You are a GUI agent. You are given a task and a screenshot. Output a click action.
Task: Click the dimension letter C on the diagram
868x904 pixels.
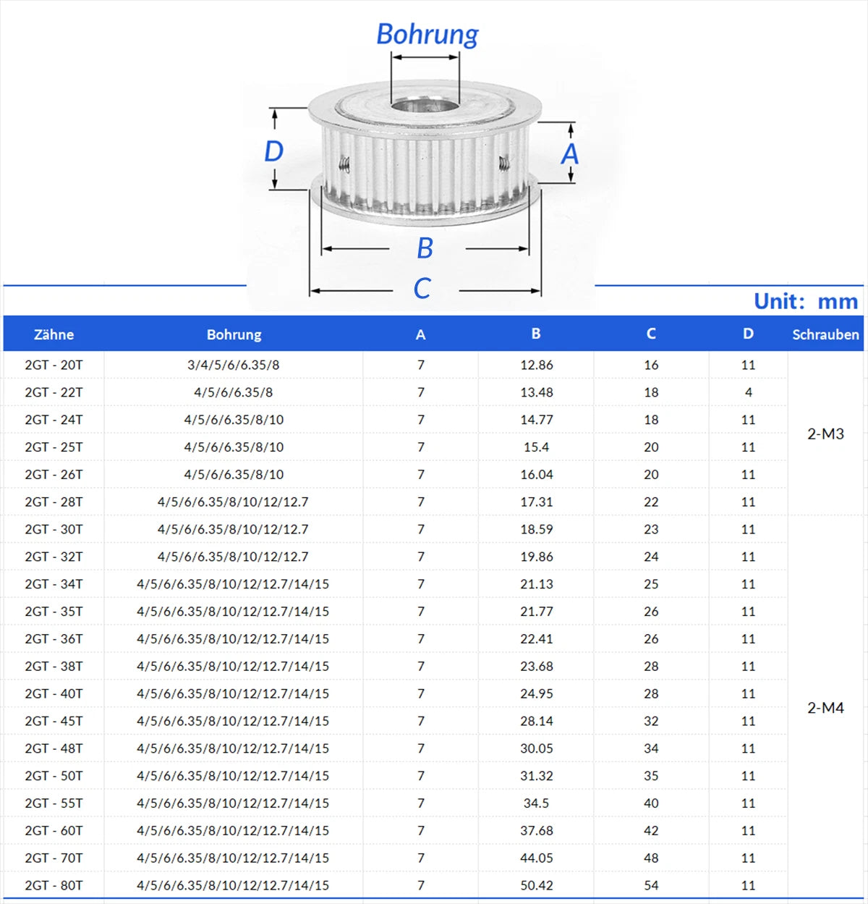422,289
